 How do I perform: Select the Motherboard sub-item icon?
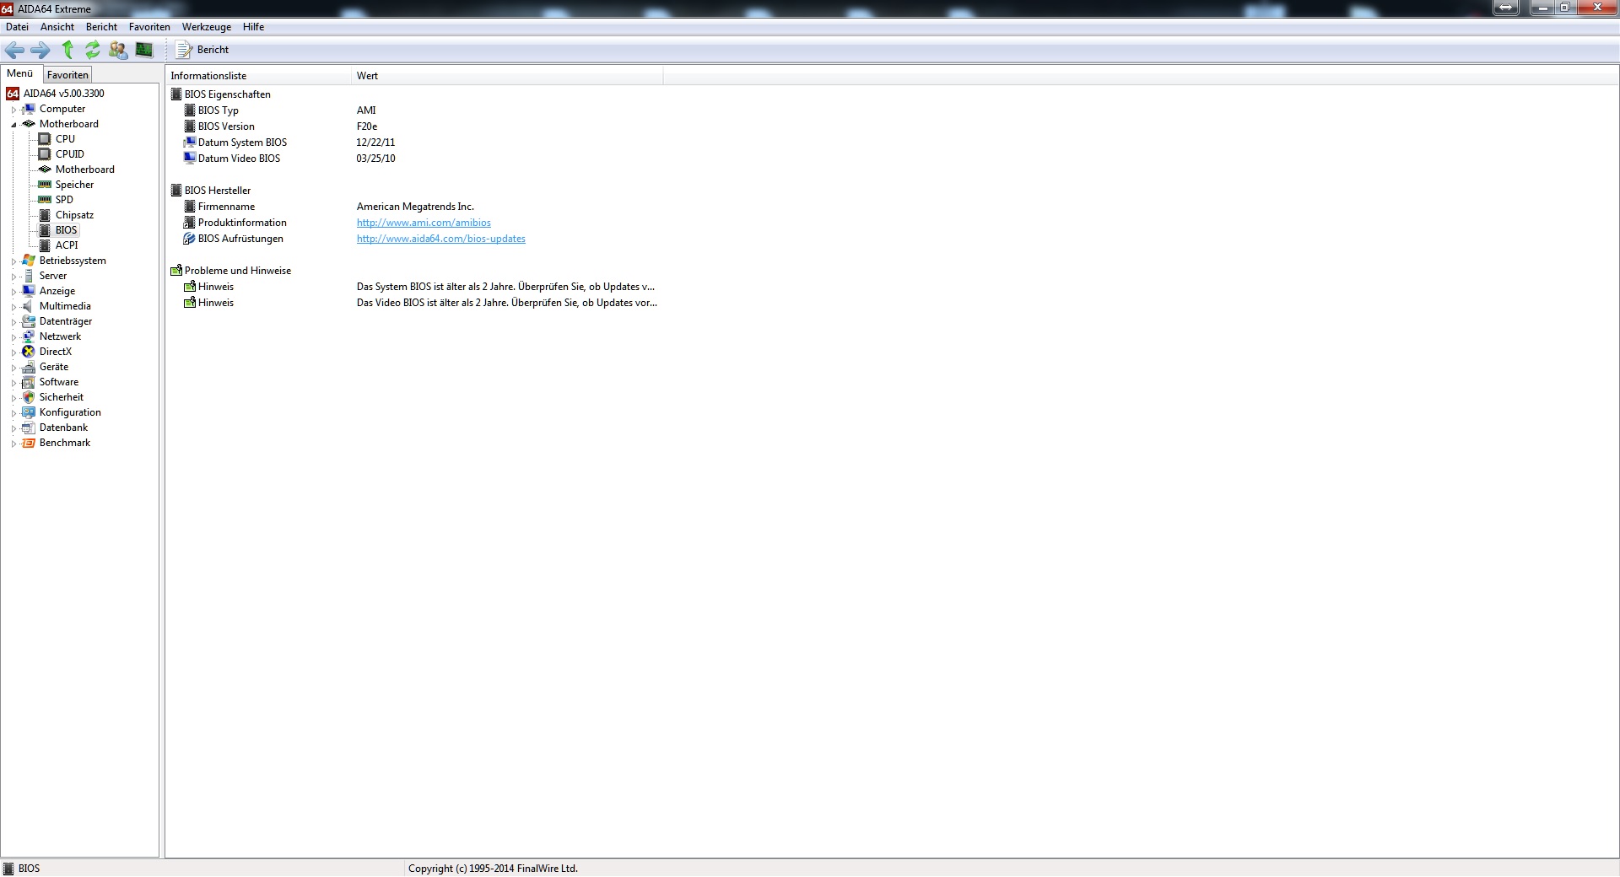click(45, 169)
